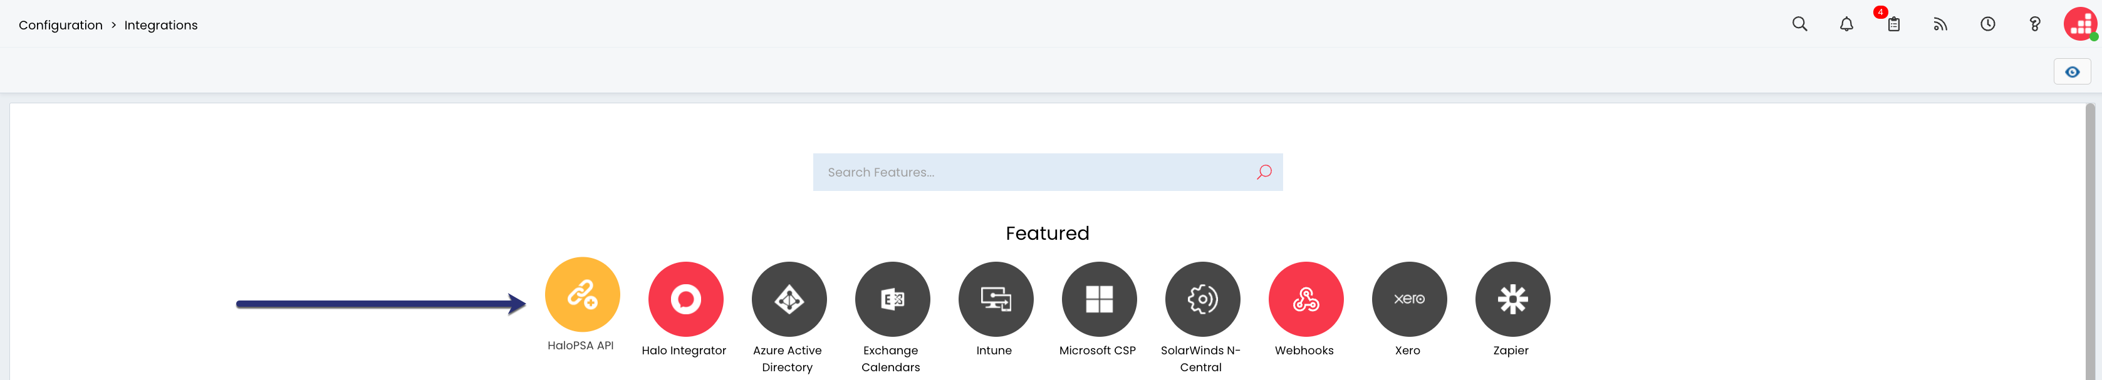Click the Xero label
The image size is (2102, 380).
click(1407, 351)
